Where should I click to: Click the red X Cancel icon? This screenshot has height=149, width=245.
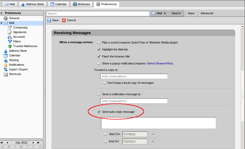[64, 20]
